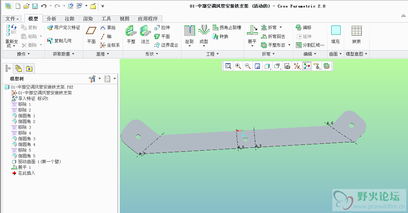Select the 在此插入 (Insert Here) marker

23,173
